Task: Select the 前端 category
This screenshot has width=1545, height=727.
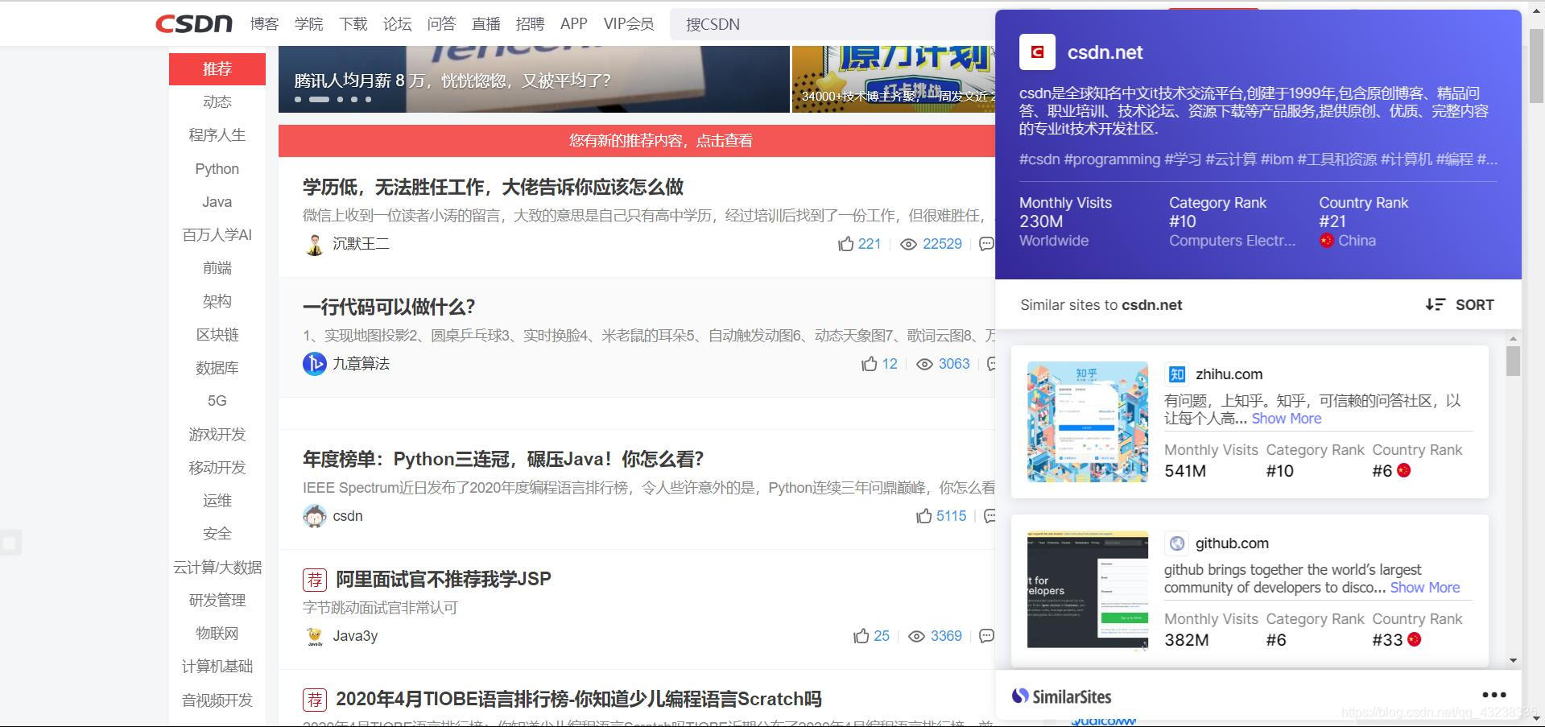Action: pyautogui.click(x=217, y=268)
